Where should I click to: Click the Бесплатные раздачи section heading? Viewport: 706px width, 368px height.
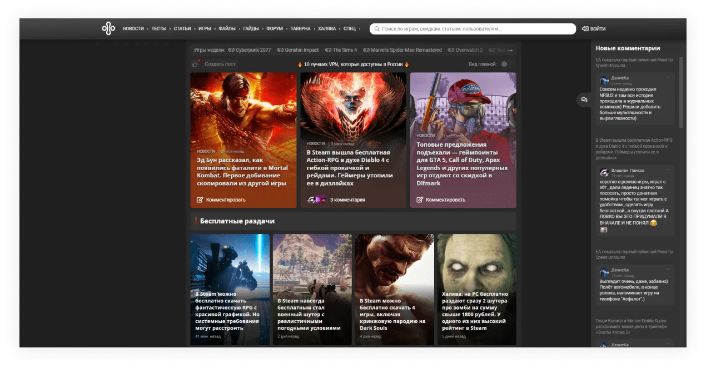coord(237,221)
